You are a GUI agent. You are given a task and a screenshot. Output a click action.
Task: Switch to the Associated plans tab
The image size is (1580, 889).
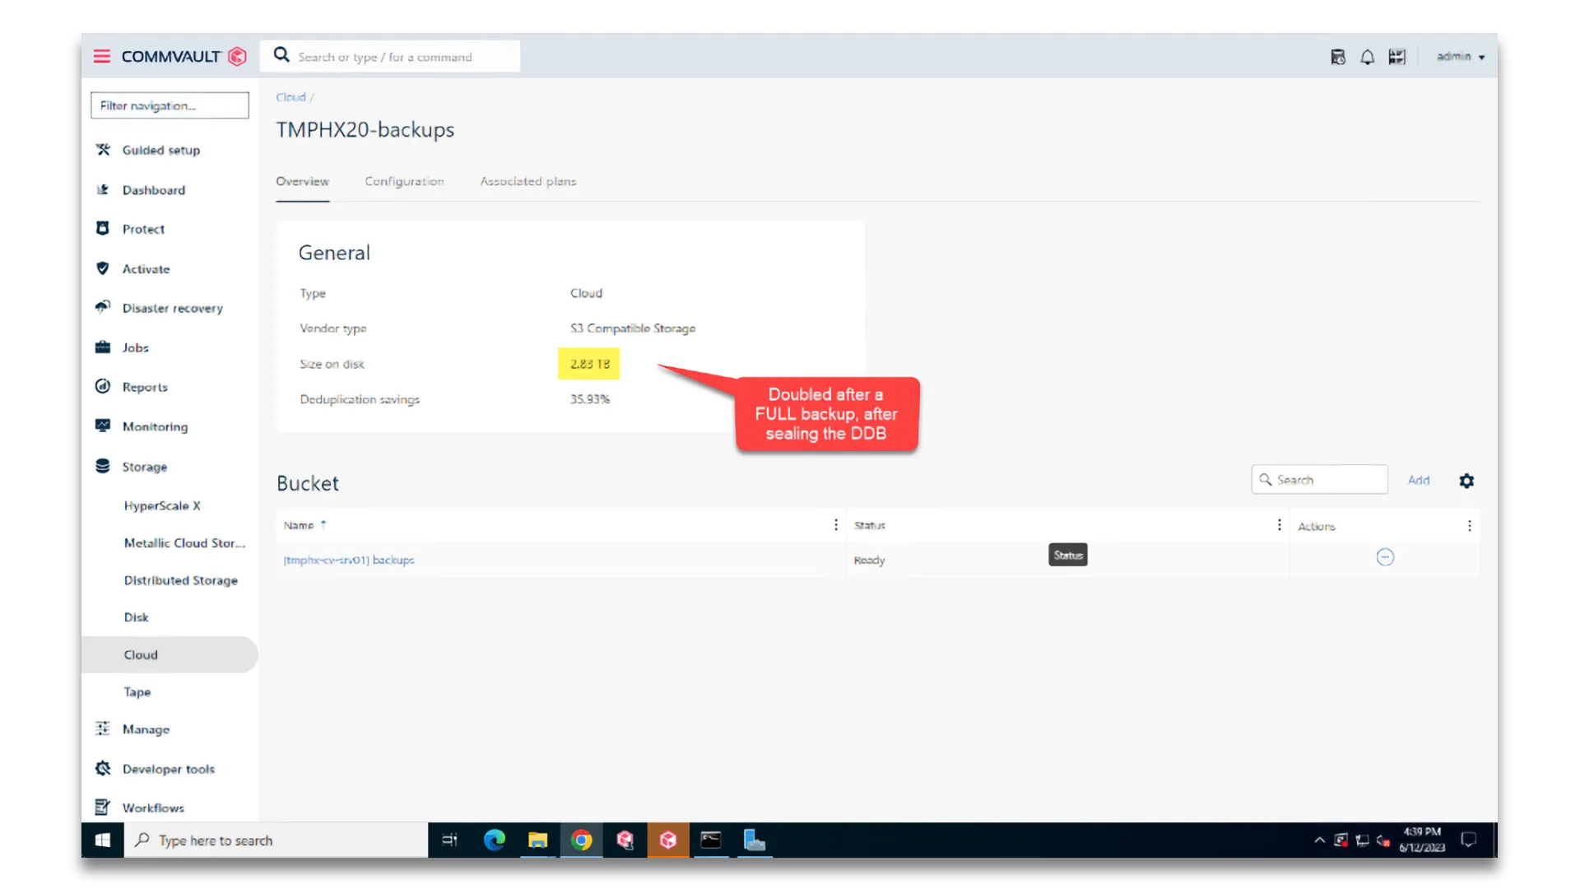pos(528,181)
